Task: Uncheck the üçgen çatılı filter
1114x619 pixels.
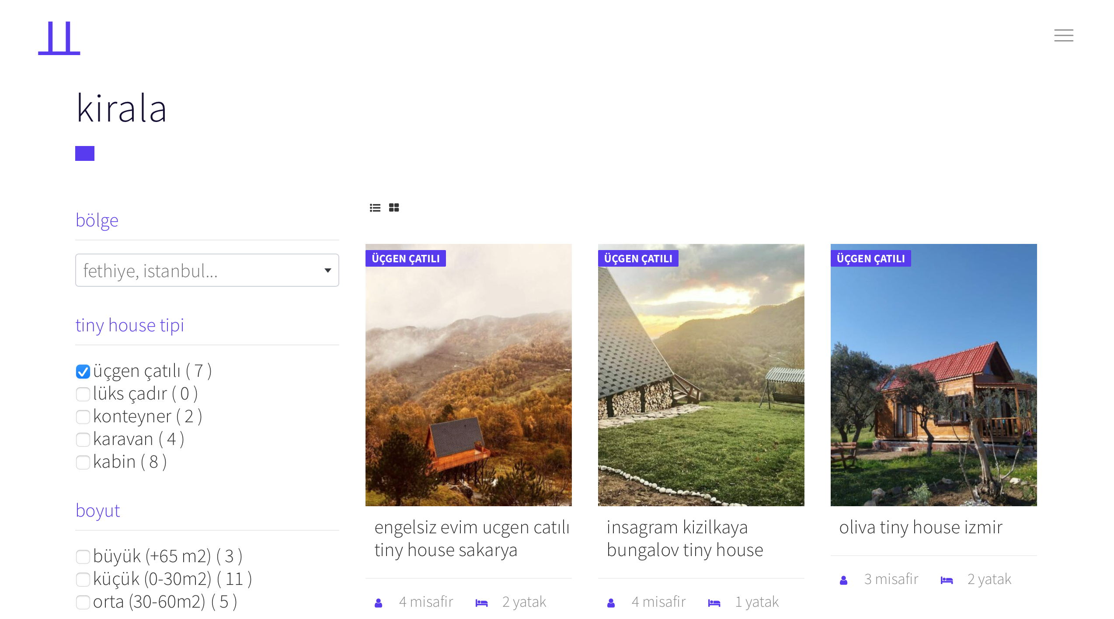Action: click(x=83, y=371)
